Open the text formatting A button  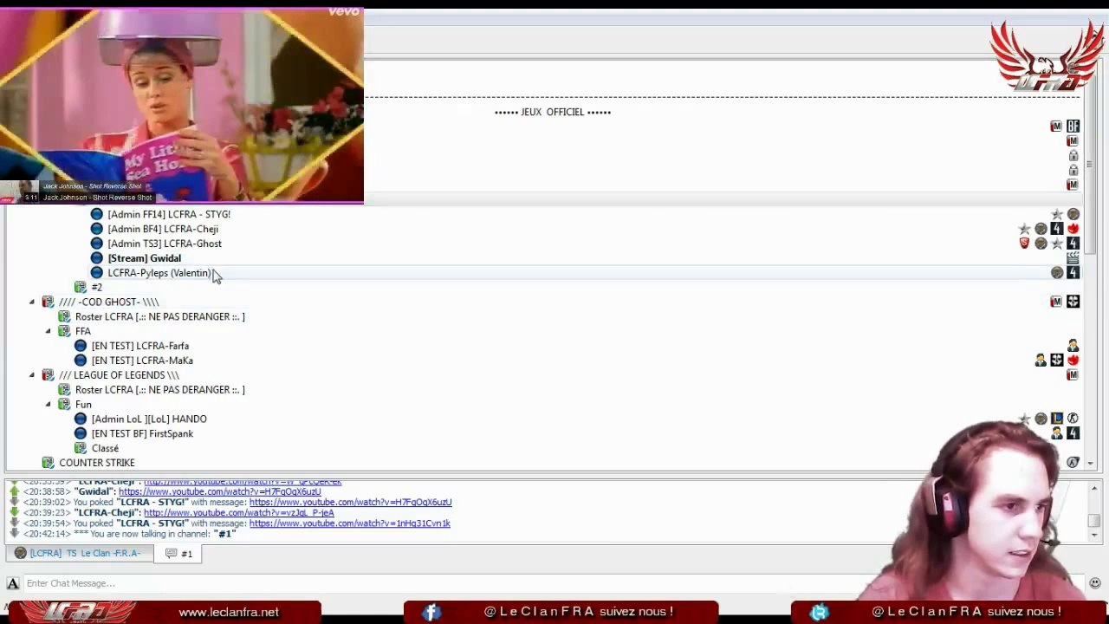click(12, 583)
